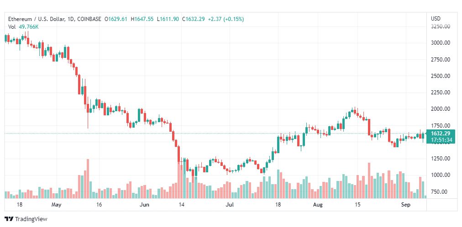Screen dimensions: 462x227
Task: Select the Aug date label on time axis
Action: (318, 205)
